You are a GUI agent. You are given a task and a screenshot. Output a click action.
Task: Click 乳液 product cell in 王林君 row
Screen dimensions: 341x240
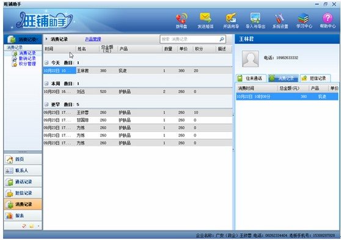pyautogui.click(x=123, y=71)
